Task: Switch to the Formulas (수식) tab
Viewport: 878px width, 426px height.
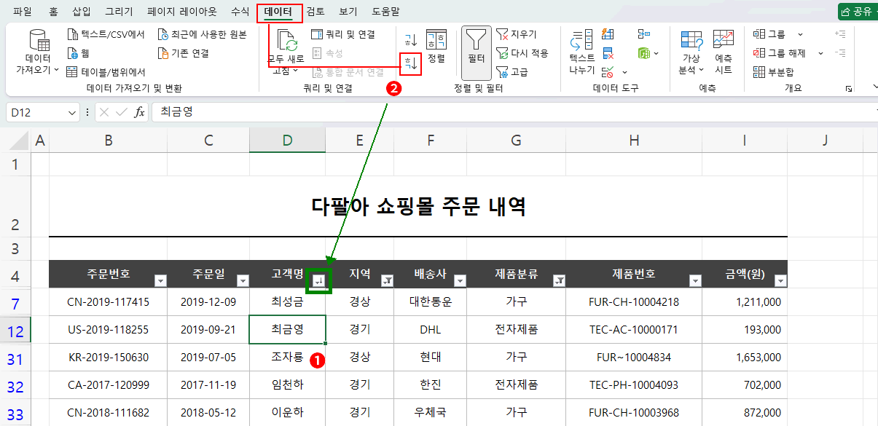Action: (240, 12)
